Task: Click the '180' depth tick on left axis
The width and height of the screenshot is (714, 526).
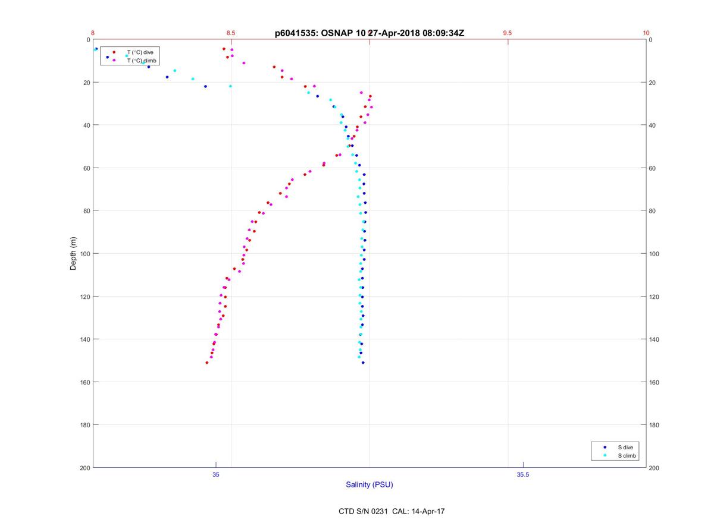Action: click(x=84, y=425)
